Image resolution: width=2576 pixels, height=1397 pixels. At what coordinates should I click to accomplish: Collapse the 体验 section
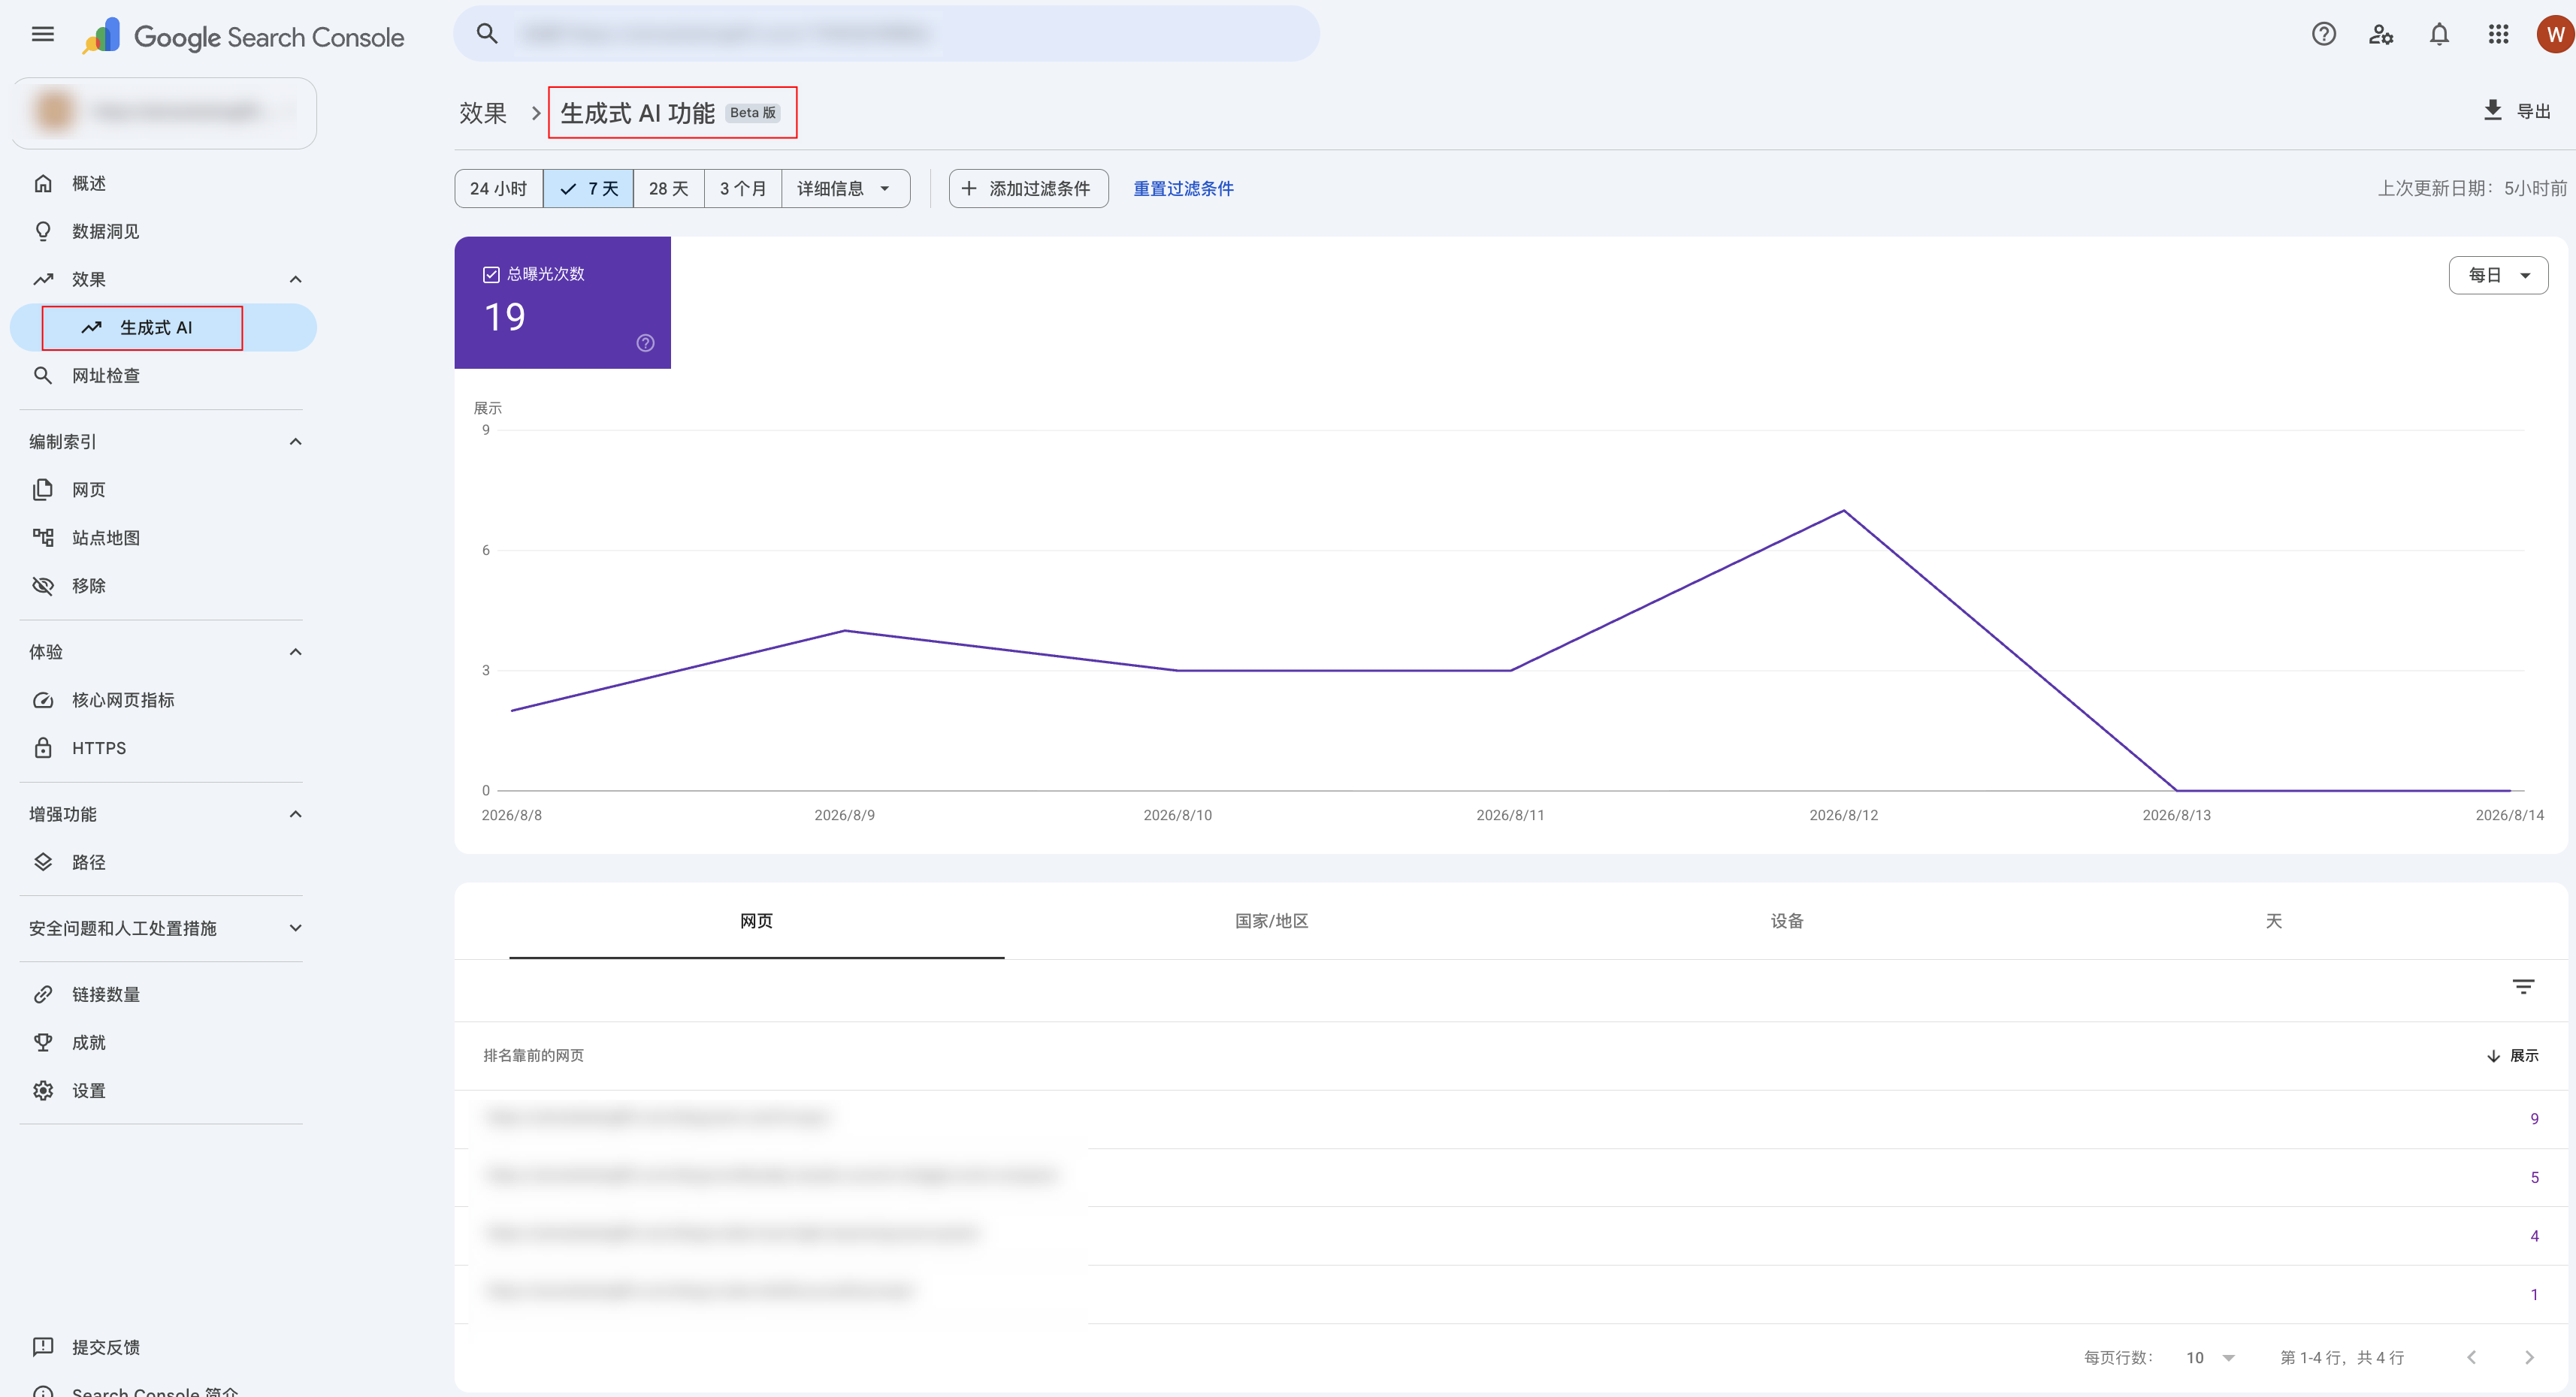pos(295,653)
